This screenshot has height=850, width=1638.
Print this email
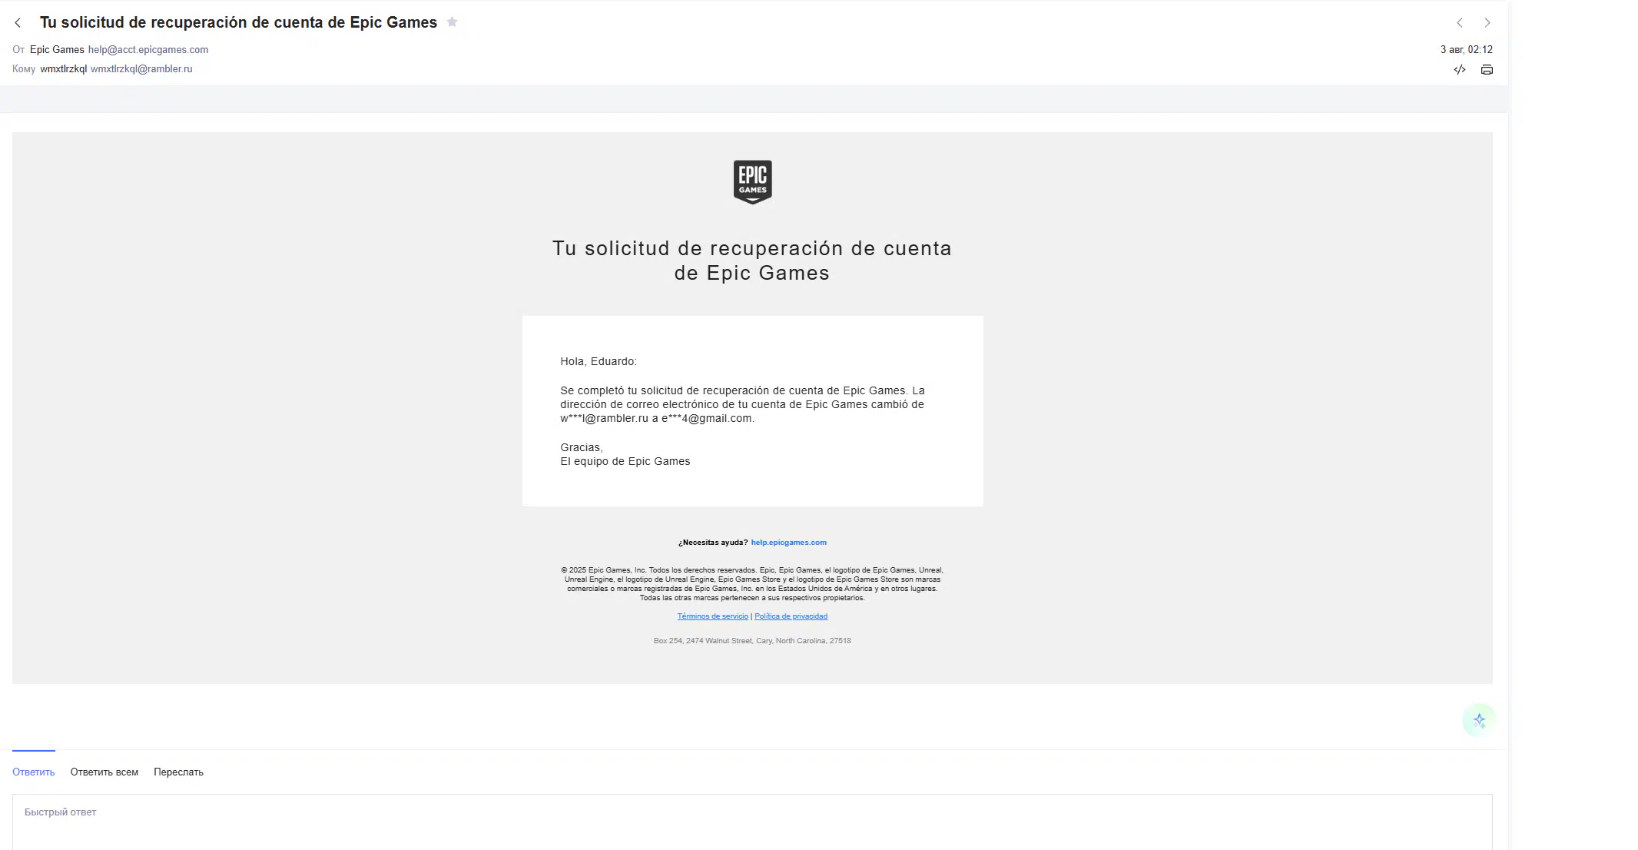tap(1487, 70)
